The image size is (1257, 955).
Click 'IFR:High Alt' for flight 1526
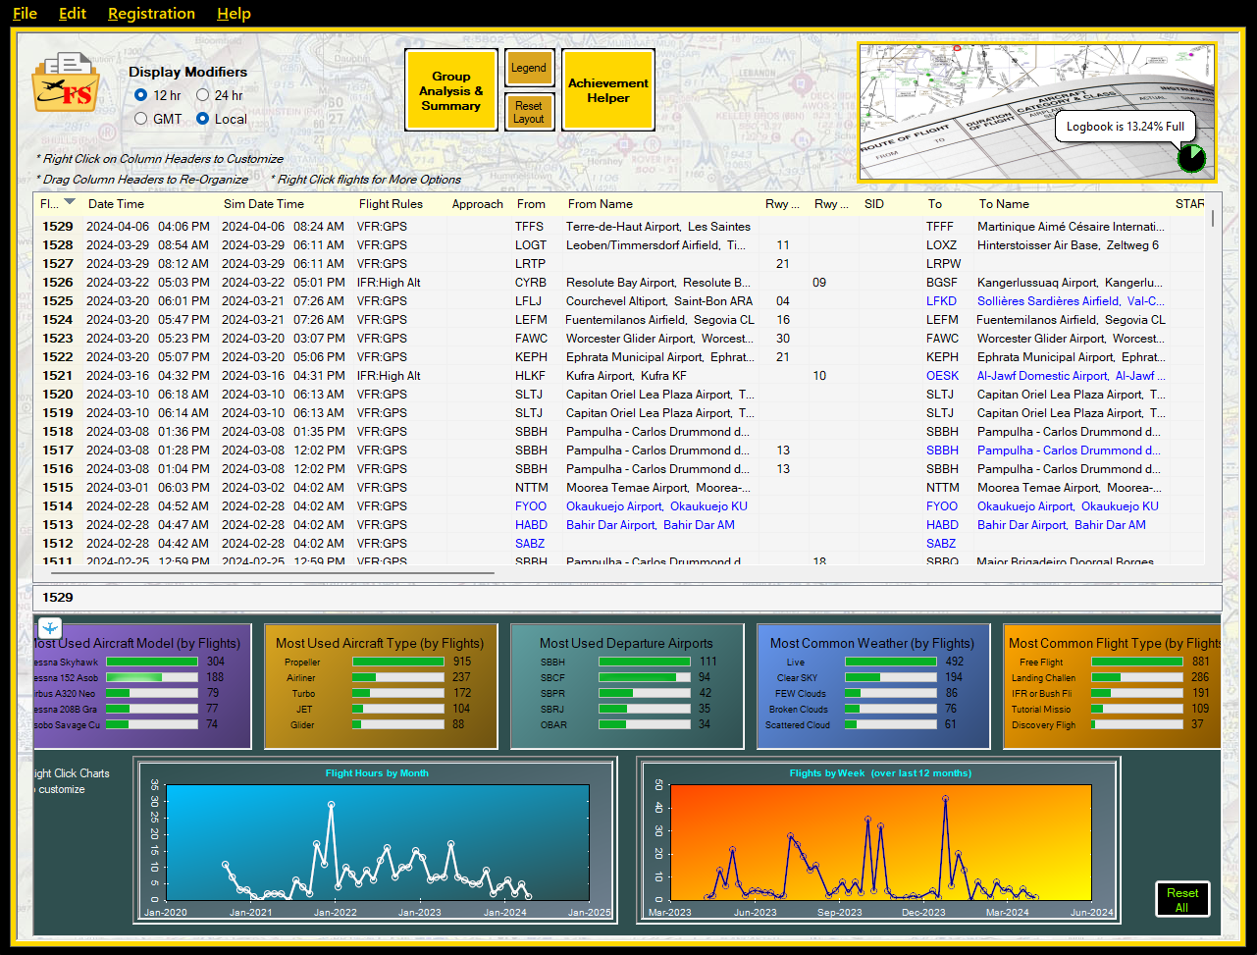click(x=389, y=283)
